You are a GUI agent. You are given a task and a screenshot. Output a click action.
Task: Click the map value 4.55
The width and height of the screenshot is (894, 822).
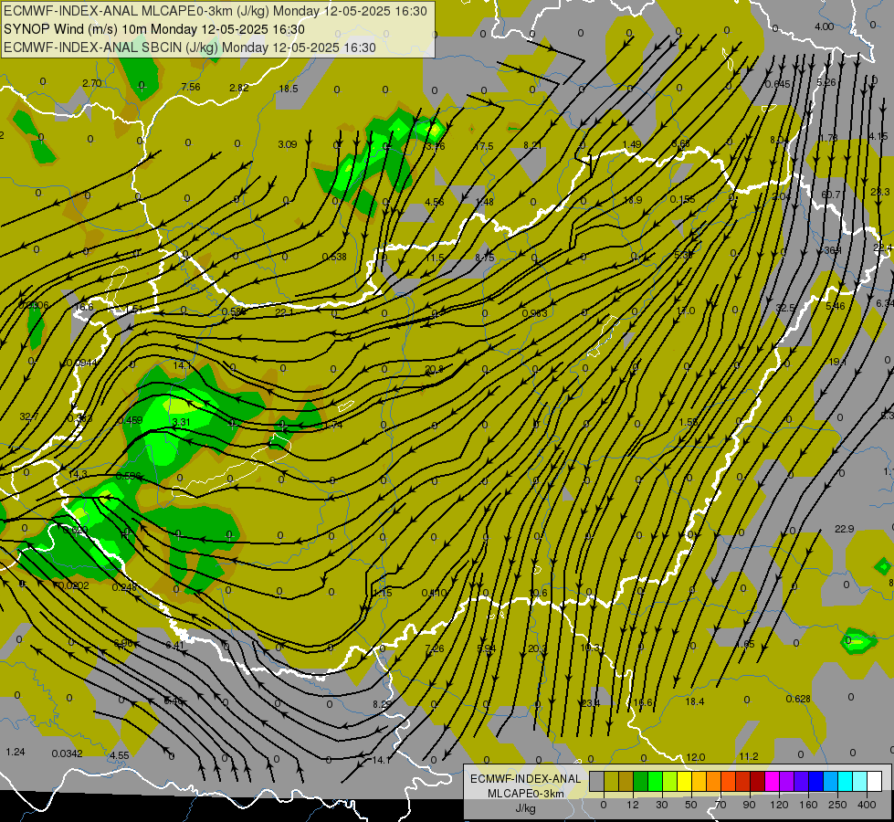119,755
